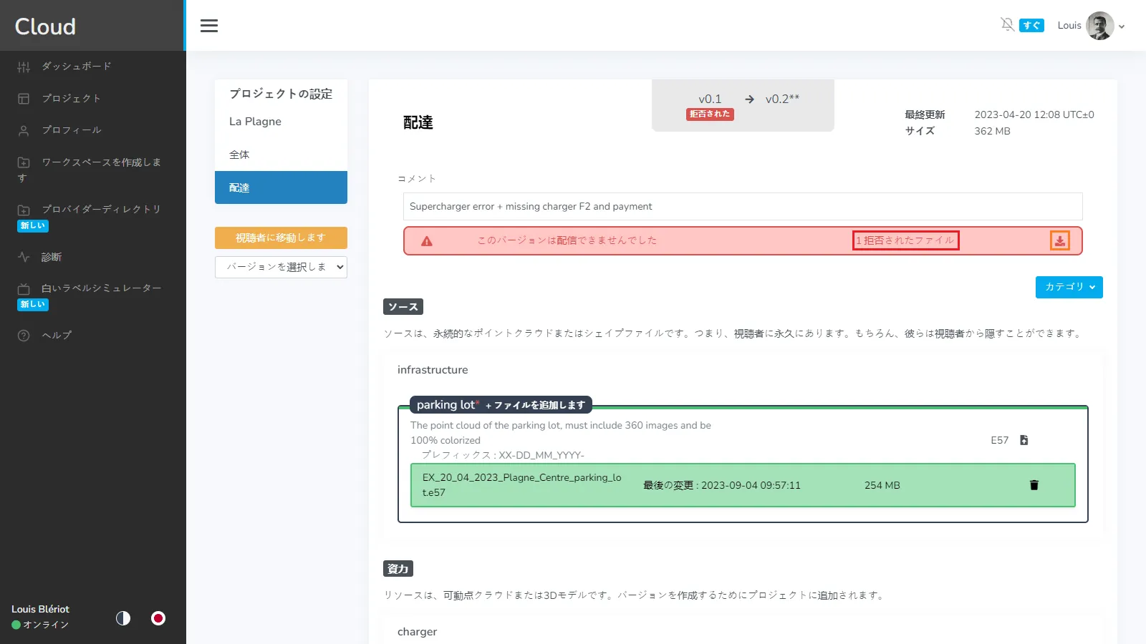Expand the Louis user account menu
The image size is (1146, 644).
tap(1091, 26)
